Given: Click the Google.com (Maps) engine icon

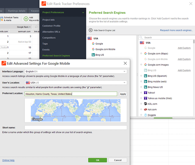Looking at the screenshot, I should tap(145, 53).
